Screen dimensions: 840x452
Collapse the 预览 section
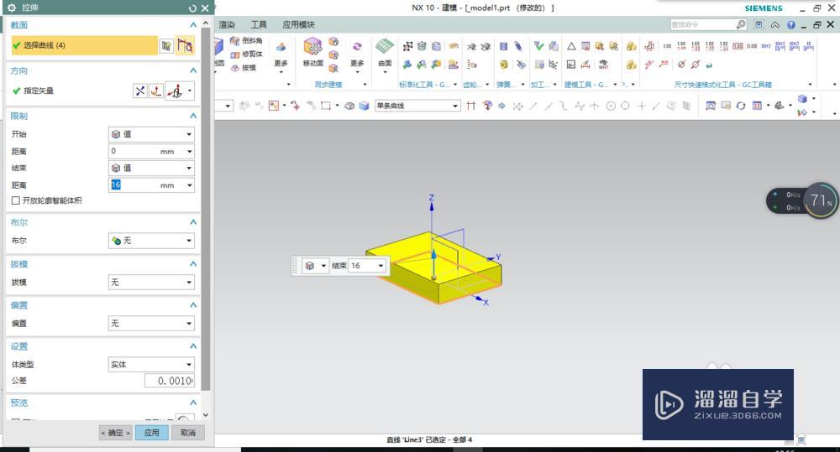(193, 403)
